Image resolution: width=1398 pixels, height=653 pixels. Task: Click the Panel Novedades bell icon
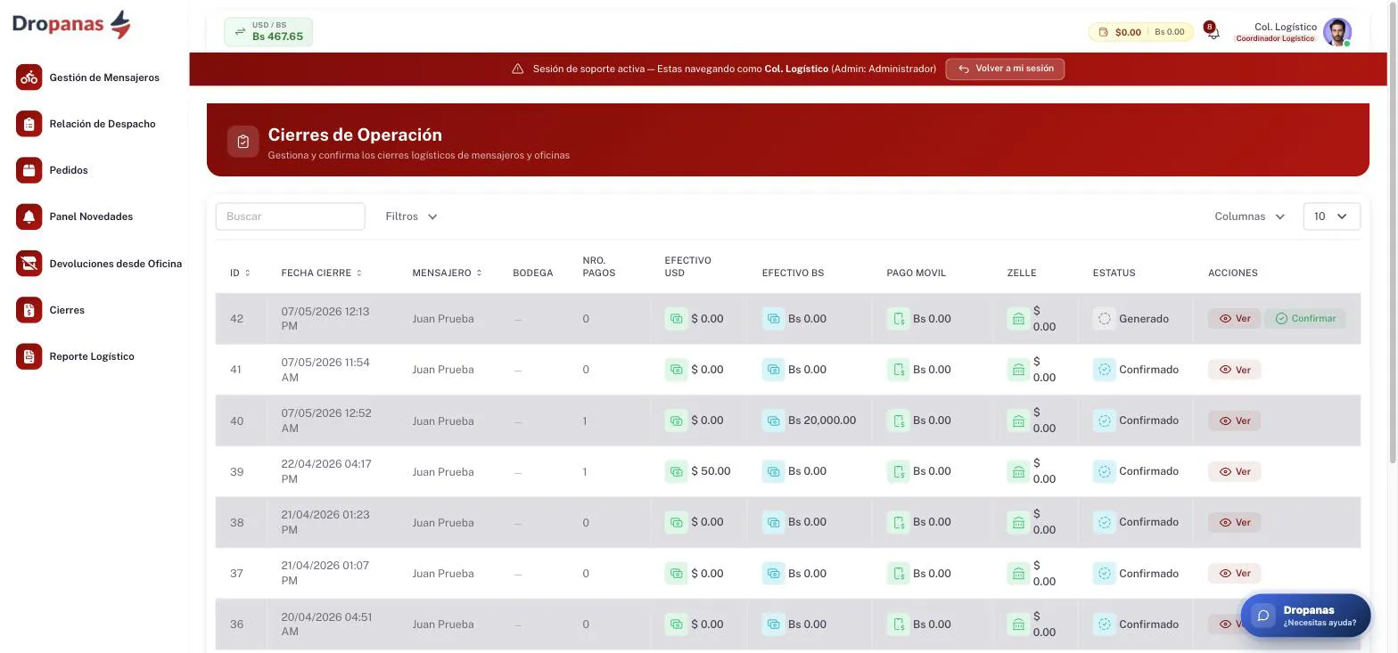click(29, 216)
